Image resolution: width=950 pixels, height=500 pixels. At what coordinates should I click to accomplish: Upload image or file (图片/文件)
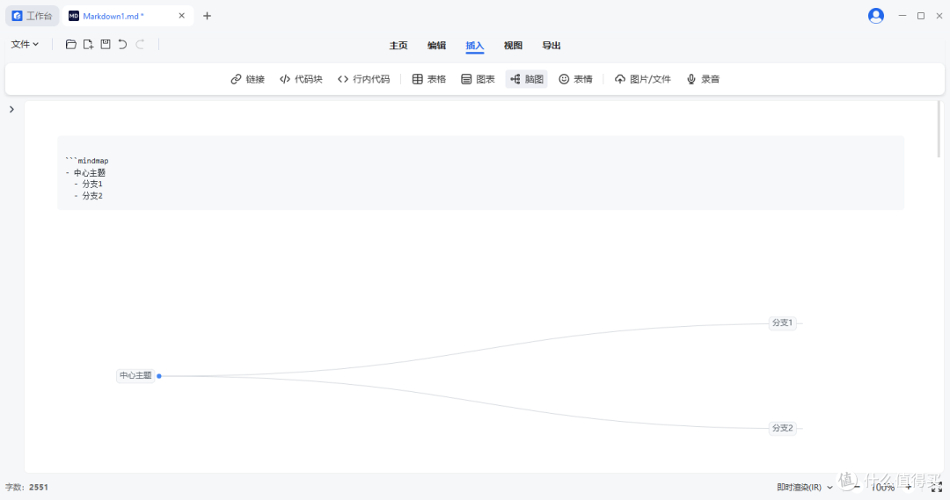click(643, 79)
